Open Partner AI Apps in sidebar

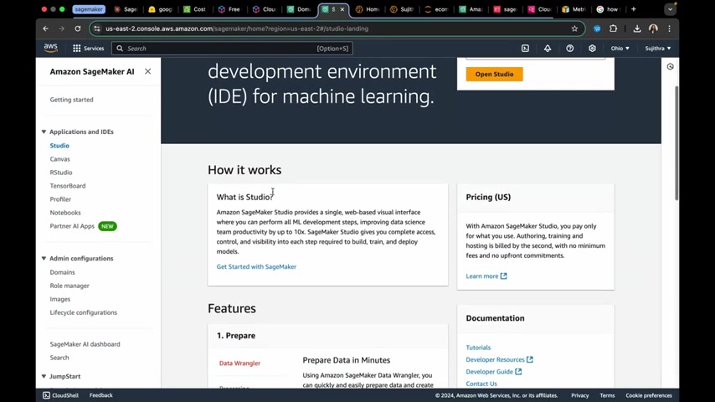click(72, 226)
